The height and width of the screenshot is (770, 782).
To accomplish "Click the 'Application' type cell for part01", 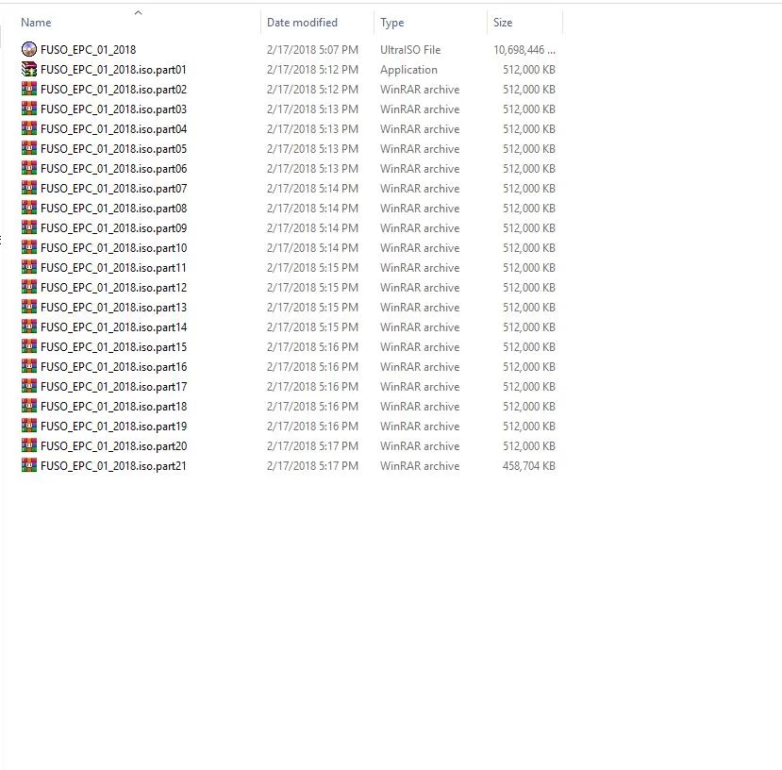I will 409,70.
